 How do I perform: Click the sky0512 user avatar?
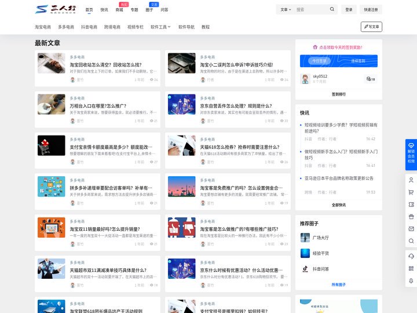305,79
